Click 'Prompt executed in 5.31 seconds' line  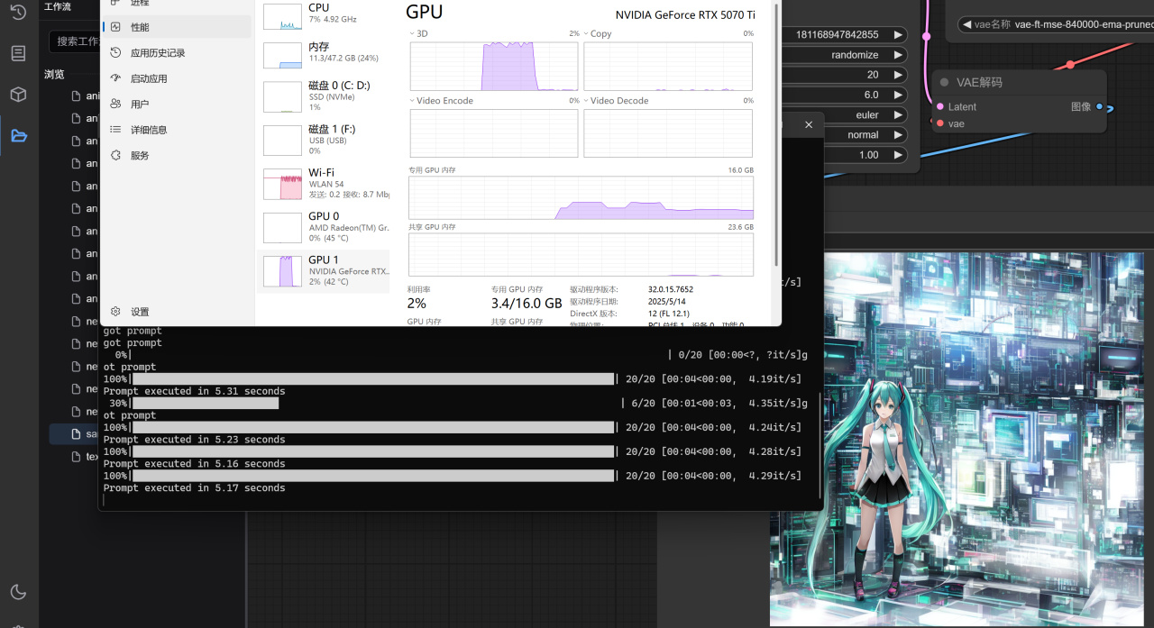click(x=194, y=391)
